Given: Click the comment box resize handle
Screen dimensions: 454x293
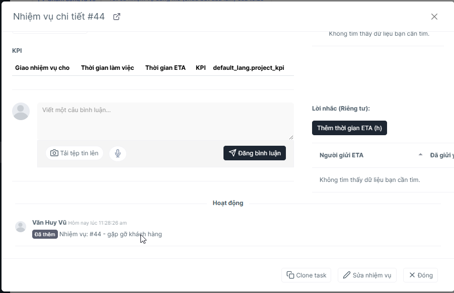Looking at the screenshot, I should tap(291, 137).
